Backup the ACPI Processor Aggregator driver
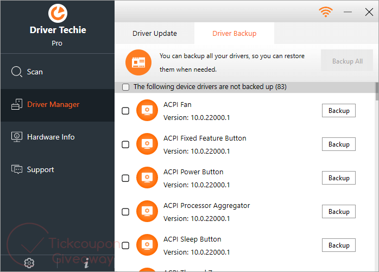Image resolution: width=379 pixels, height=272 pixels. [339, 211]
